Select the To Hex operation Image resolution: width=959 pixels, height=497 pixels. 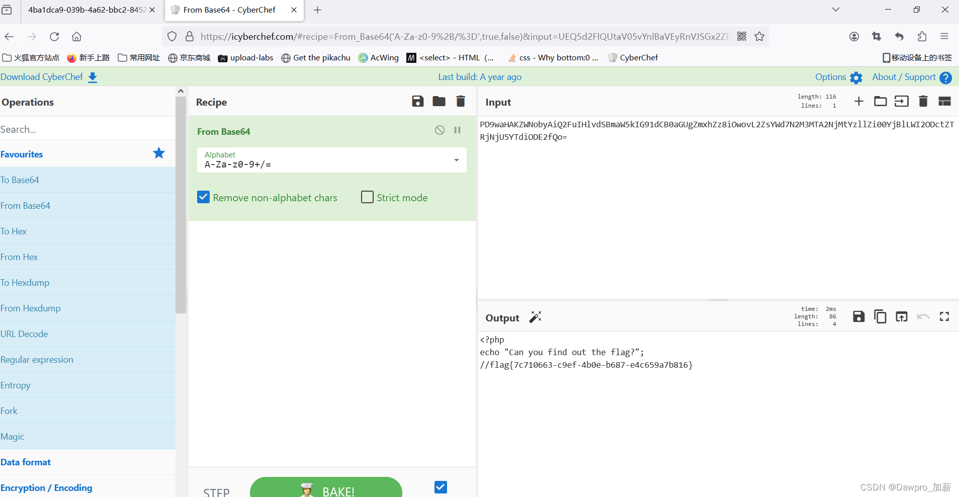(88, 231)
